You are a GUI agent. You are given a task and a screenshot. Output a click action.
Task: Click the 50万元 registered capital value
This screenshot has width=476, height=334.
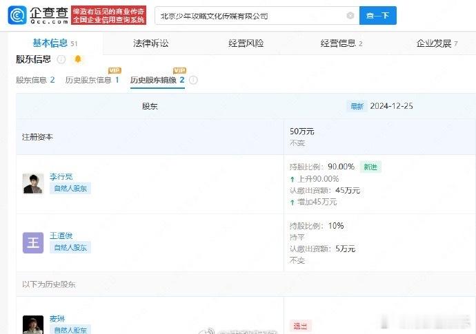point(301,132)
